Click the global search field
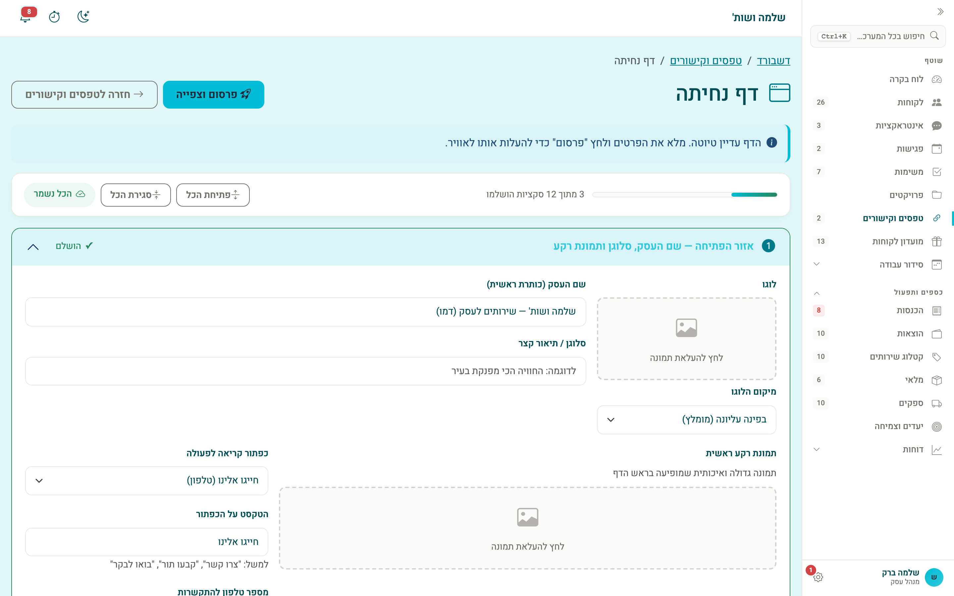The height and width of the screenshot is (596, 954). point(878,36)
